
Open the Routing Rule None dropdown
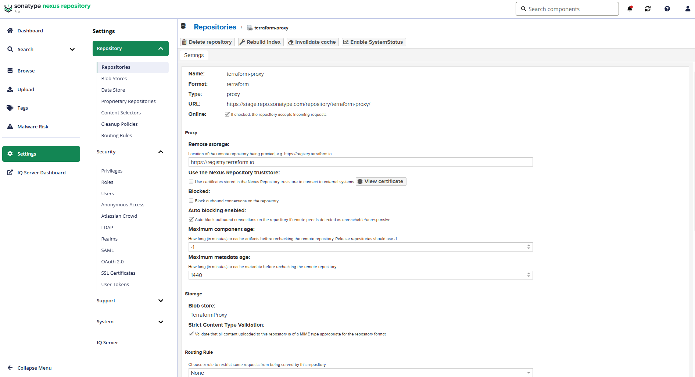pos(361,373)
